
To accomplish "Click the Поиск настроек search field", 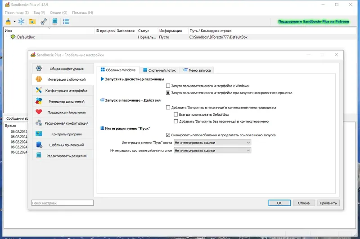I will point(63,203).
